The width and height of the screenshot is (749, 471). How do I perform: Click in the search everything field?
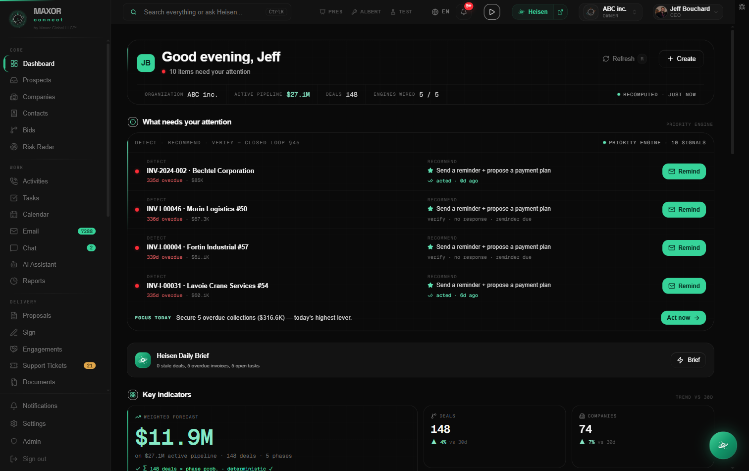tap(207, 12)
